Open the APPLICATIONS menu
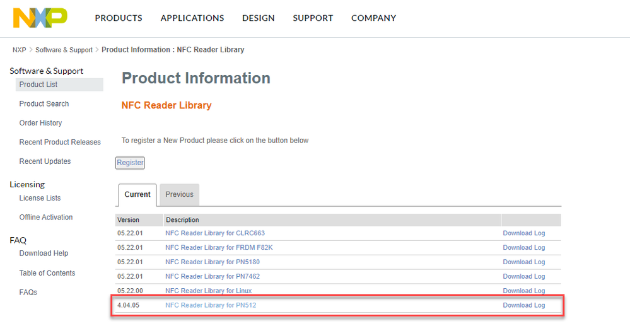 point(192,18)
